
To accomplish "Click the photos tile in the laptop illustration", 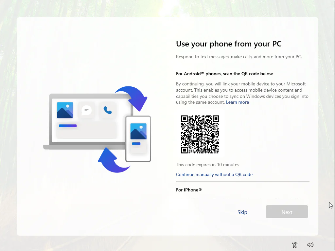I will click(x=64, y=110).
